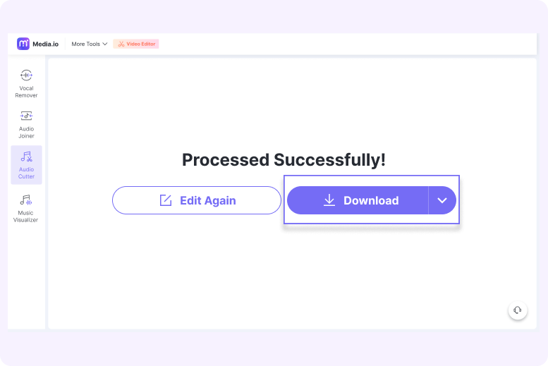Click the Audio Cutter scissors-note icon
Viewport: 548px width, 366px height.
[26, 157]
